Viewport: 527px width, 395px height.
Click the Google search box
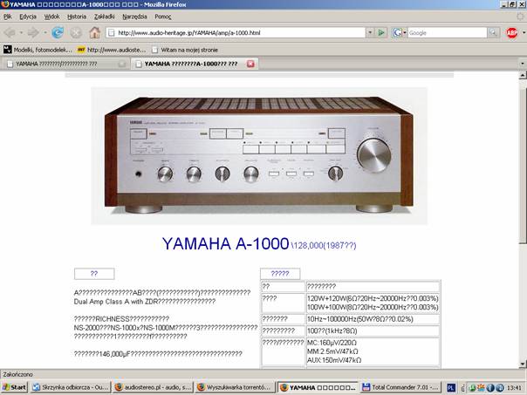(447, 32)
